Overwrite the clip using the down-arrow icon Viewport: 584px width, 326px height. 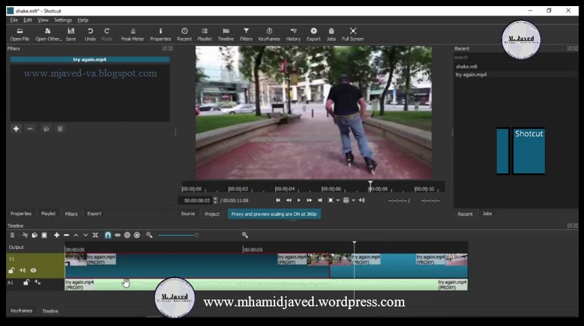click(x=86, y=235)
